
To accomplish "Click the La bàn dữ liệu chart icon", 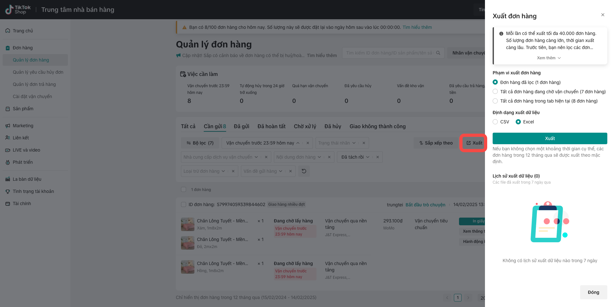I will (8, 179).
